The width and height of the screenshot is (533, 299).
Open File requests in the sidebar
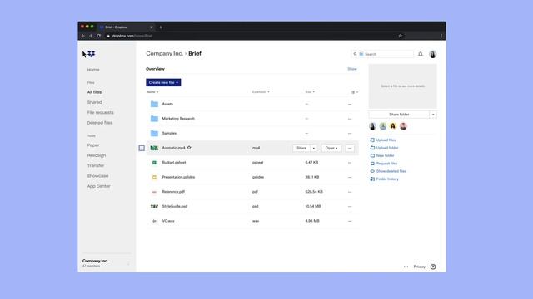pyautogui.click(x=100, y=112)
